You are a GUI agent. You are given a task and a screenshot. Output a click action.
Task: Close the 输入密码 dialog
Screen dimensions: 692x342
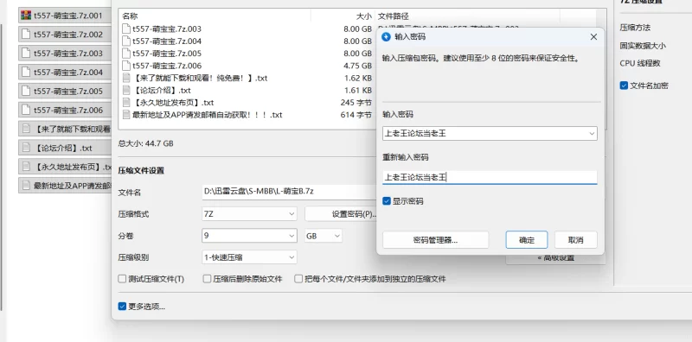(x=593, y=37)
